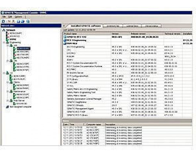Select the SIMATIC PCS 7 Library row

click(127, 115)
